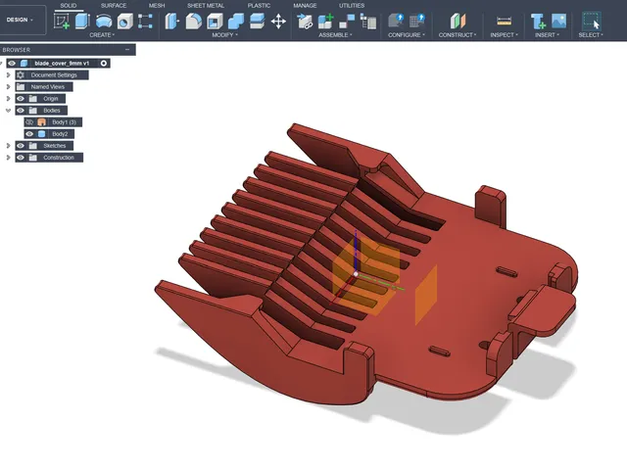627x470 pixels.
Task: Select the Revolve tool
Action: click(104, 21)
